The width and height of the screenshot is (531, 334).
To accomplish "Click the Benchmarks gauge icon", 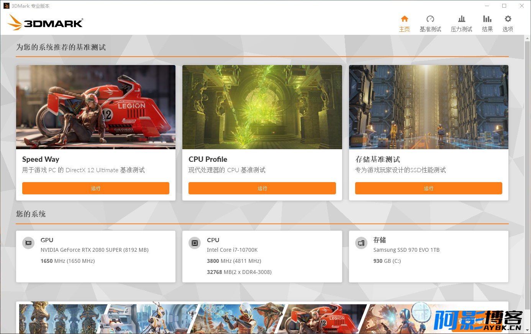I will tap(430, 19).
